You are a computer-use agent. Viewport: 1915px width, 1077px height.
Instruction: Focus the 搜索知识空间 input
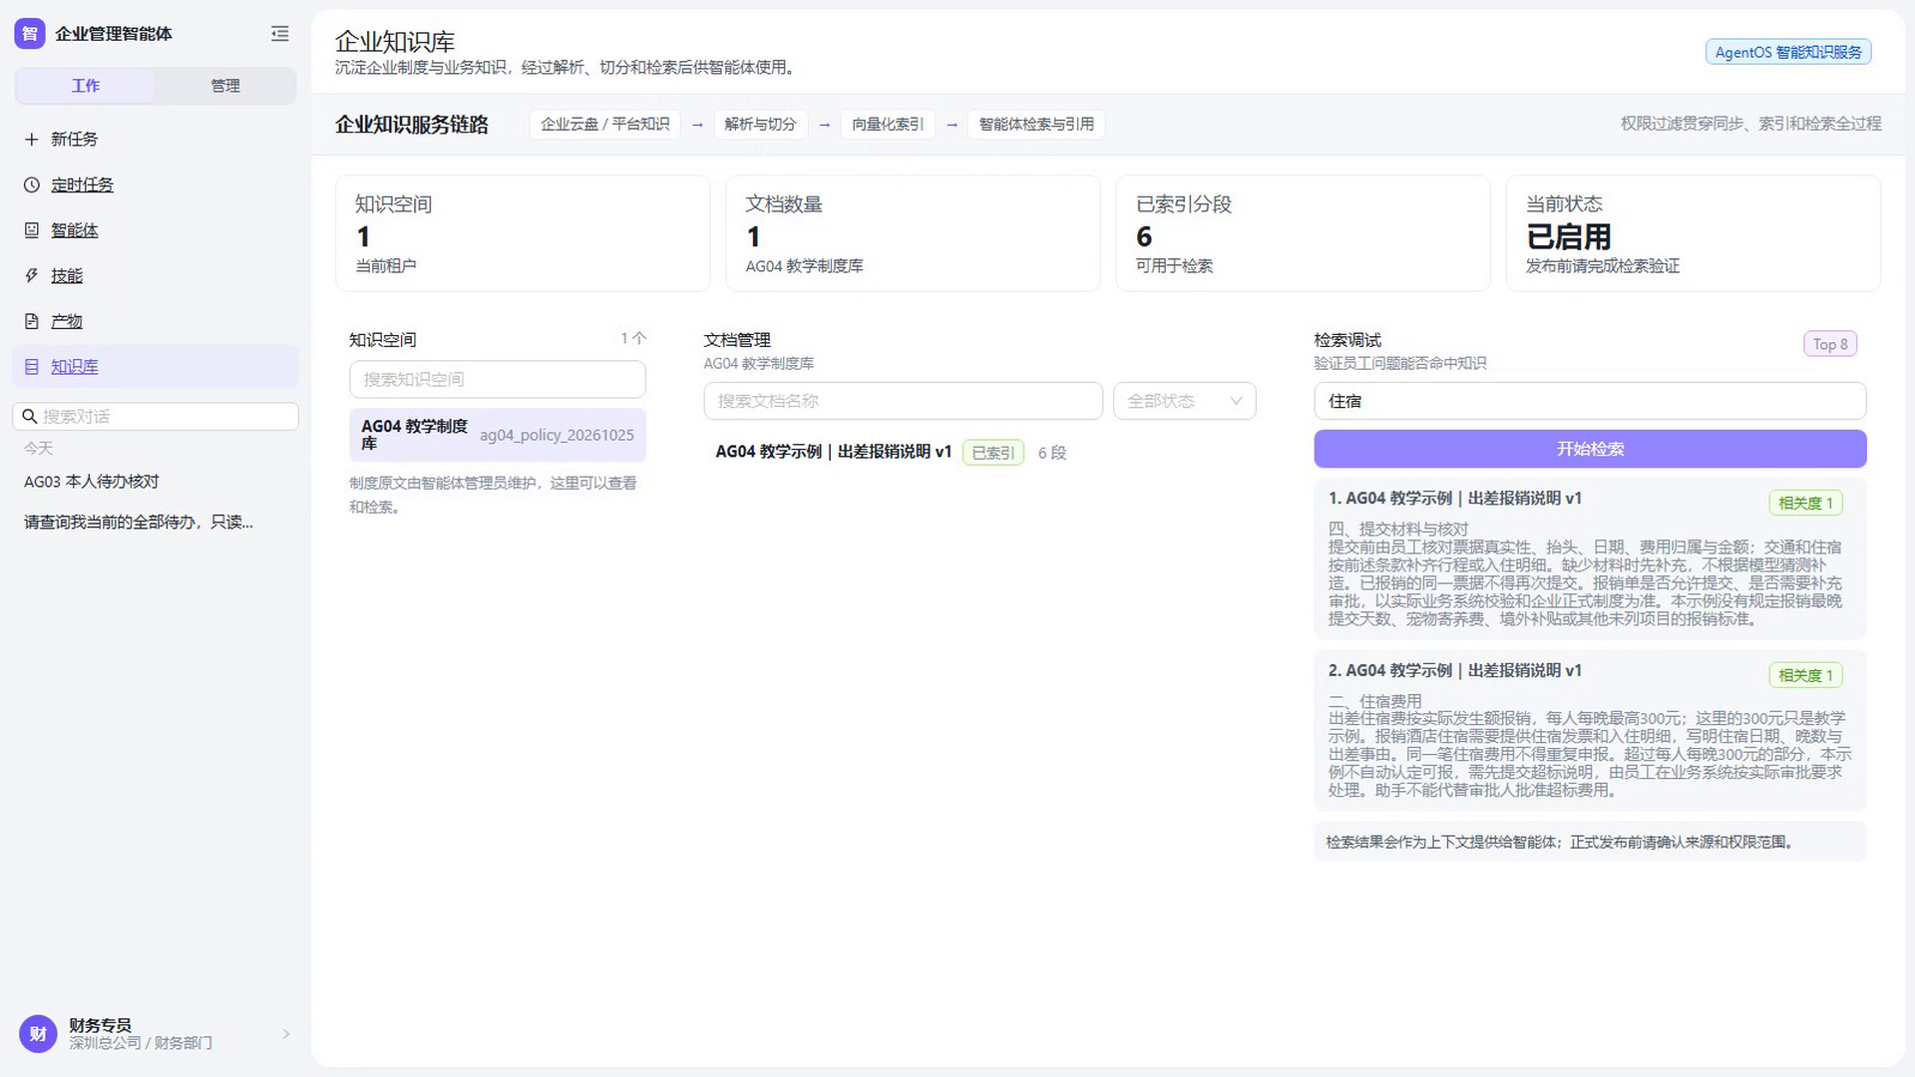click(x=498, y=379)
